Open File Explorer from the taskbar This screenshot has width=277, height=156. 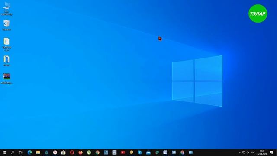click(x=38, y=153)
